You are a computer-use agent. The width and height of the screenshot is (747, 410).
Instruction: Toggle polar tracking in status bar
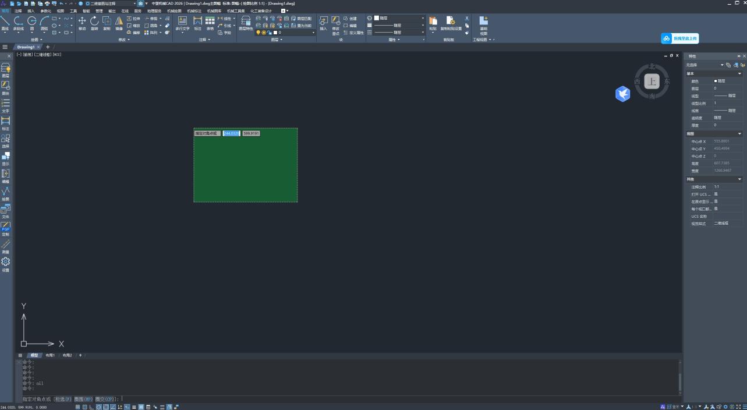(98, 407)
